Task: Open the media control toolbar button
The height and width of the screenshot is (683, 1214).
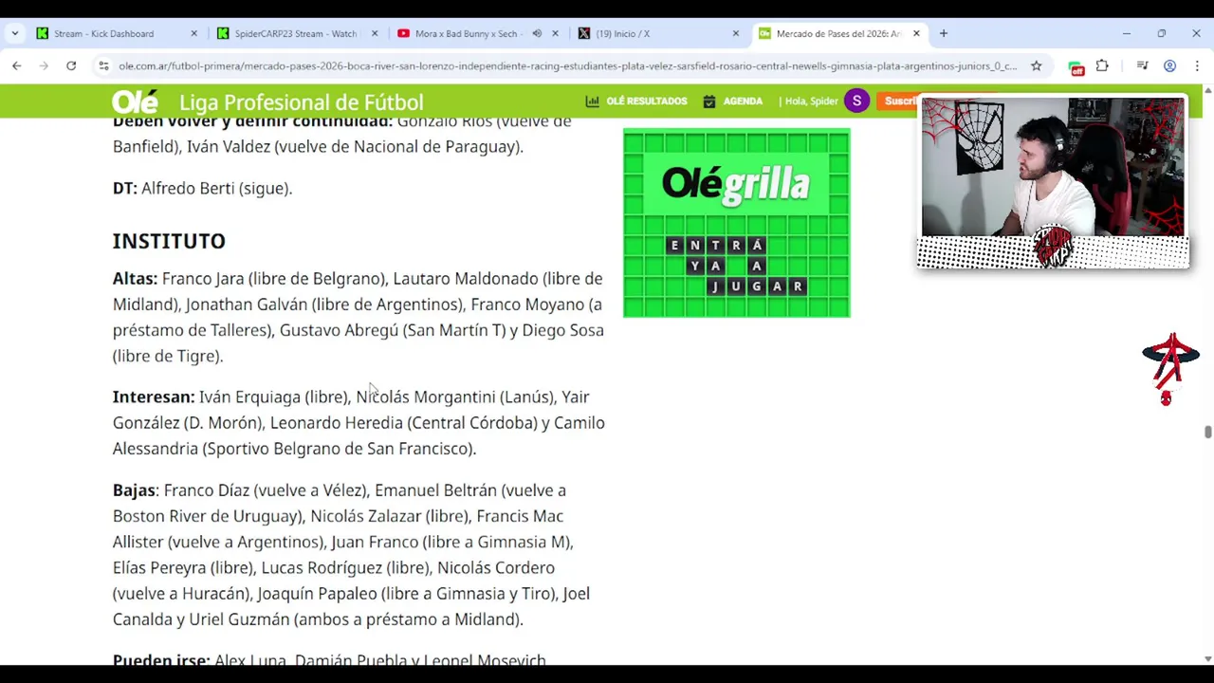Action: tap(1142, 66)
